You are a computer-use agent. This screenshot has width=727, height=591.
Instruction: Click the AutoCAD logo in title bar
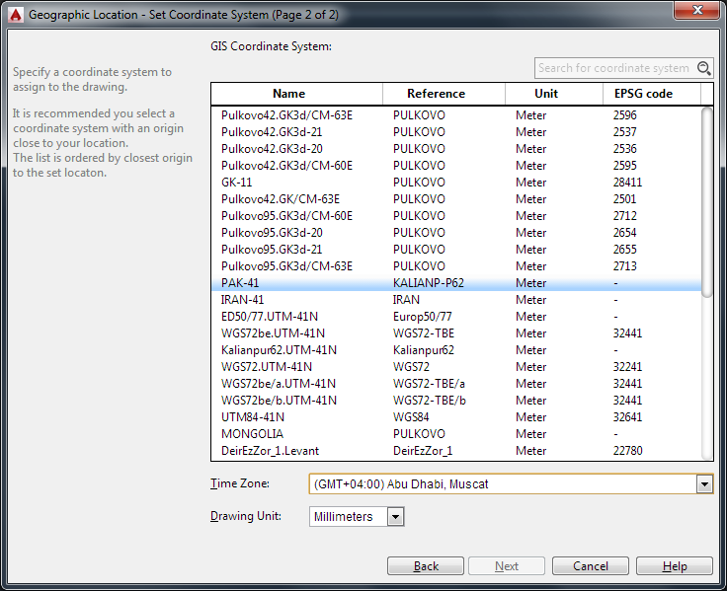point(16,15)
